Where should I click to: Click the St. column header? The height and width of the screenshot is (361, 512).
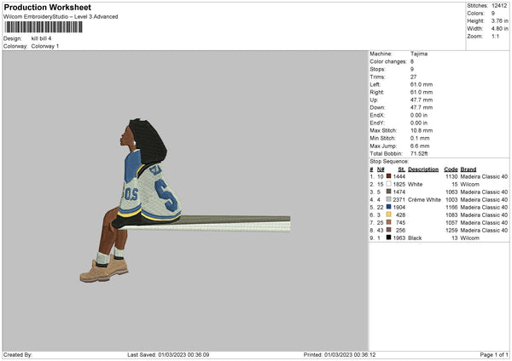tap(401, 169)
